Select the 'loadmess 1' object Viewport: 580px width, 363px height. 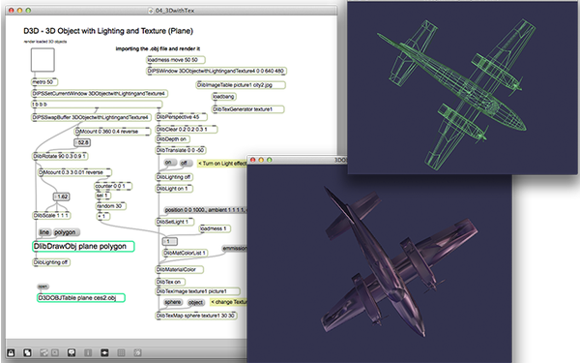pos(215,228)
